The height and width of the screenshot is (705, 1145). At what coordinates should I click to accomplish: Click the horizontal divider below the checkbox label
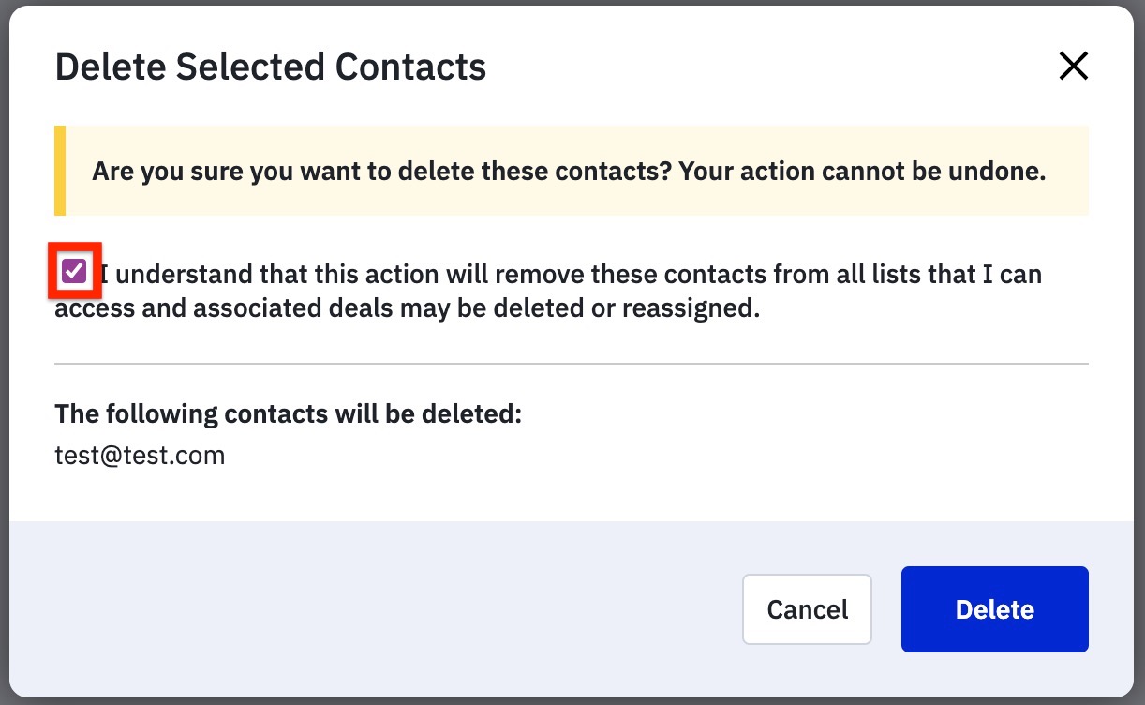pos(572,363)
